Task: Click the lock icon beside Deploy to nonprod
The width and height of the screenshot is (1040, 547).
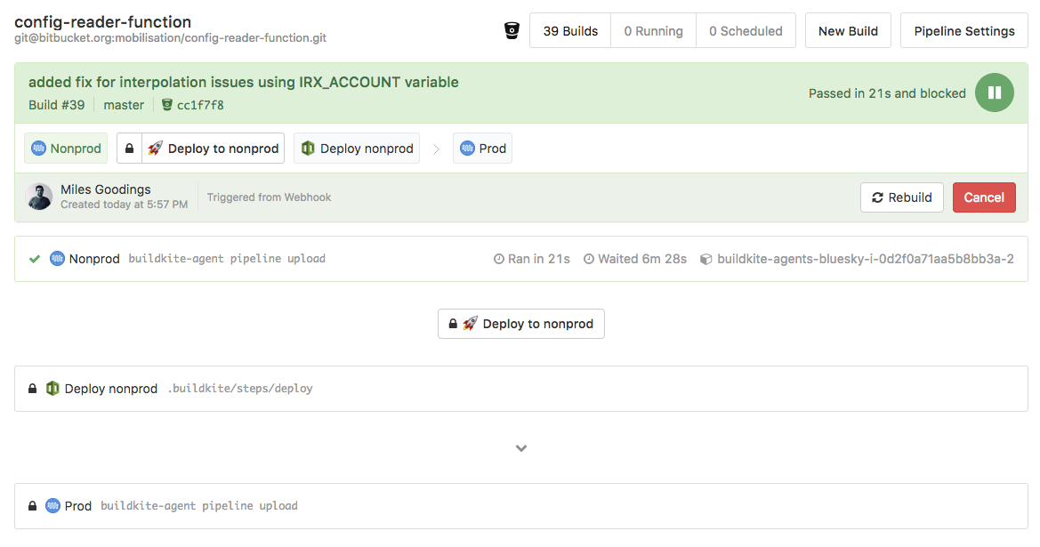Action: tap(129, 148)
